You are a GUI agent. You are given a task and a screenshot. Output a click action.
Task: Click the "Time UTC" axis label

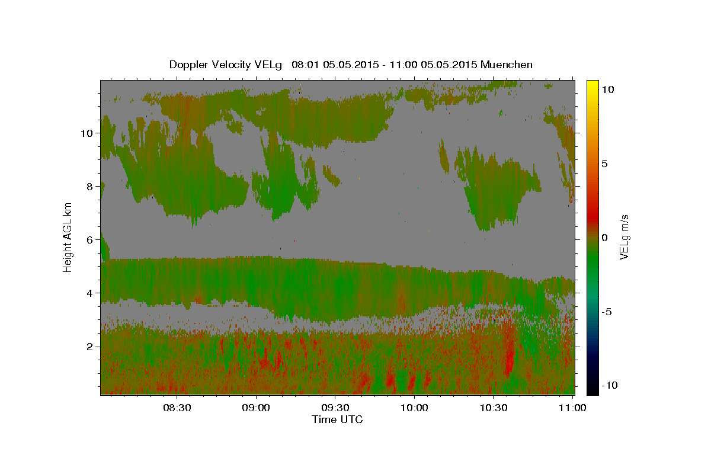[337, 419]
